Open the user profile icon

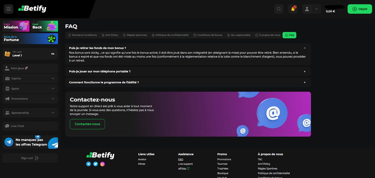[x=307, y=9]
